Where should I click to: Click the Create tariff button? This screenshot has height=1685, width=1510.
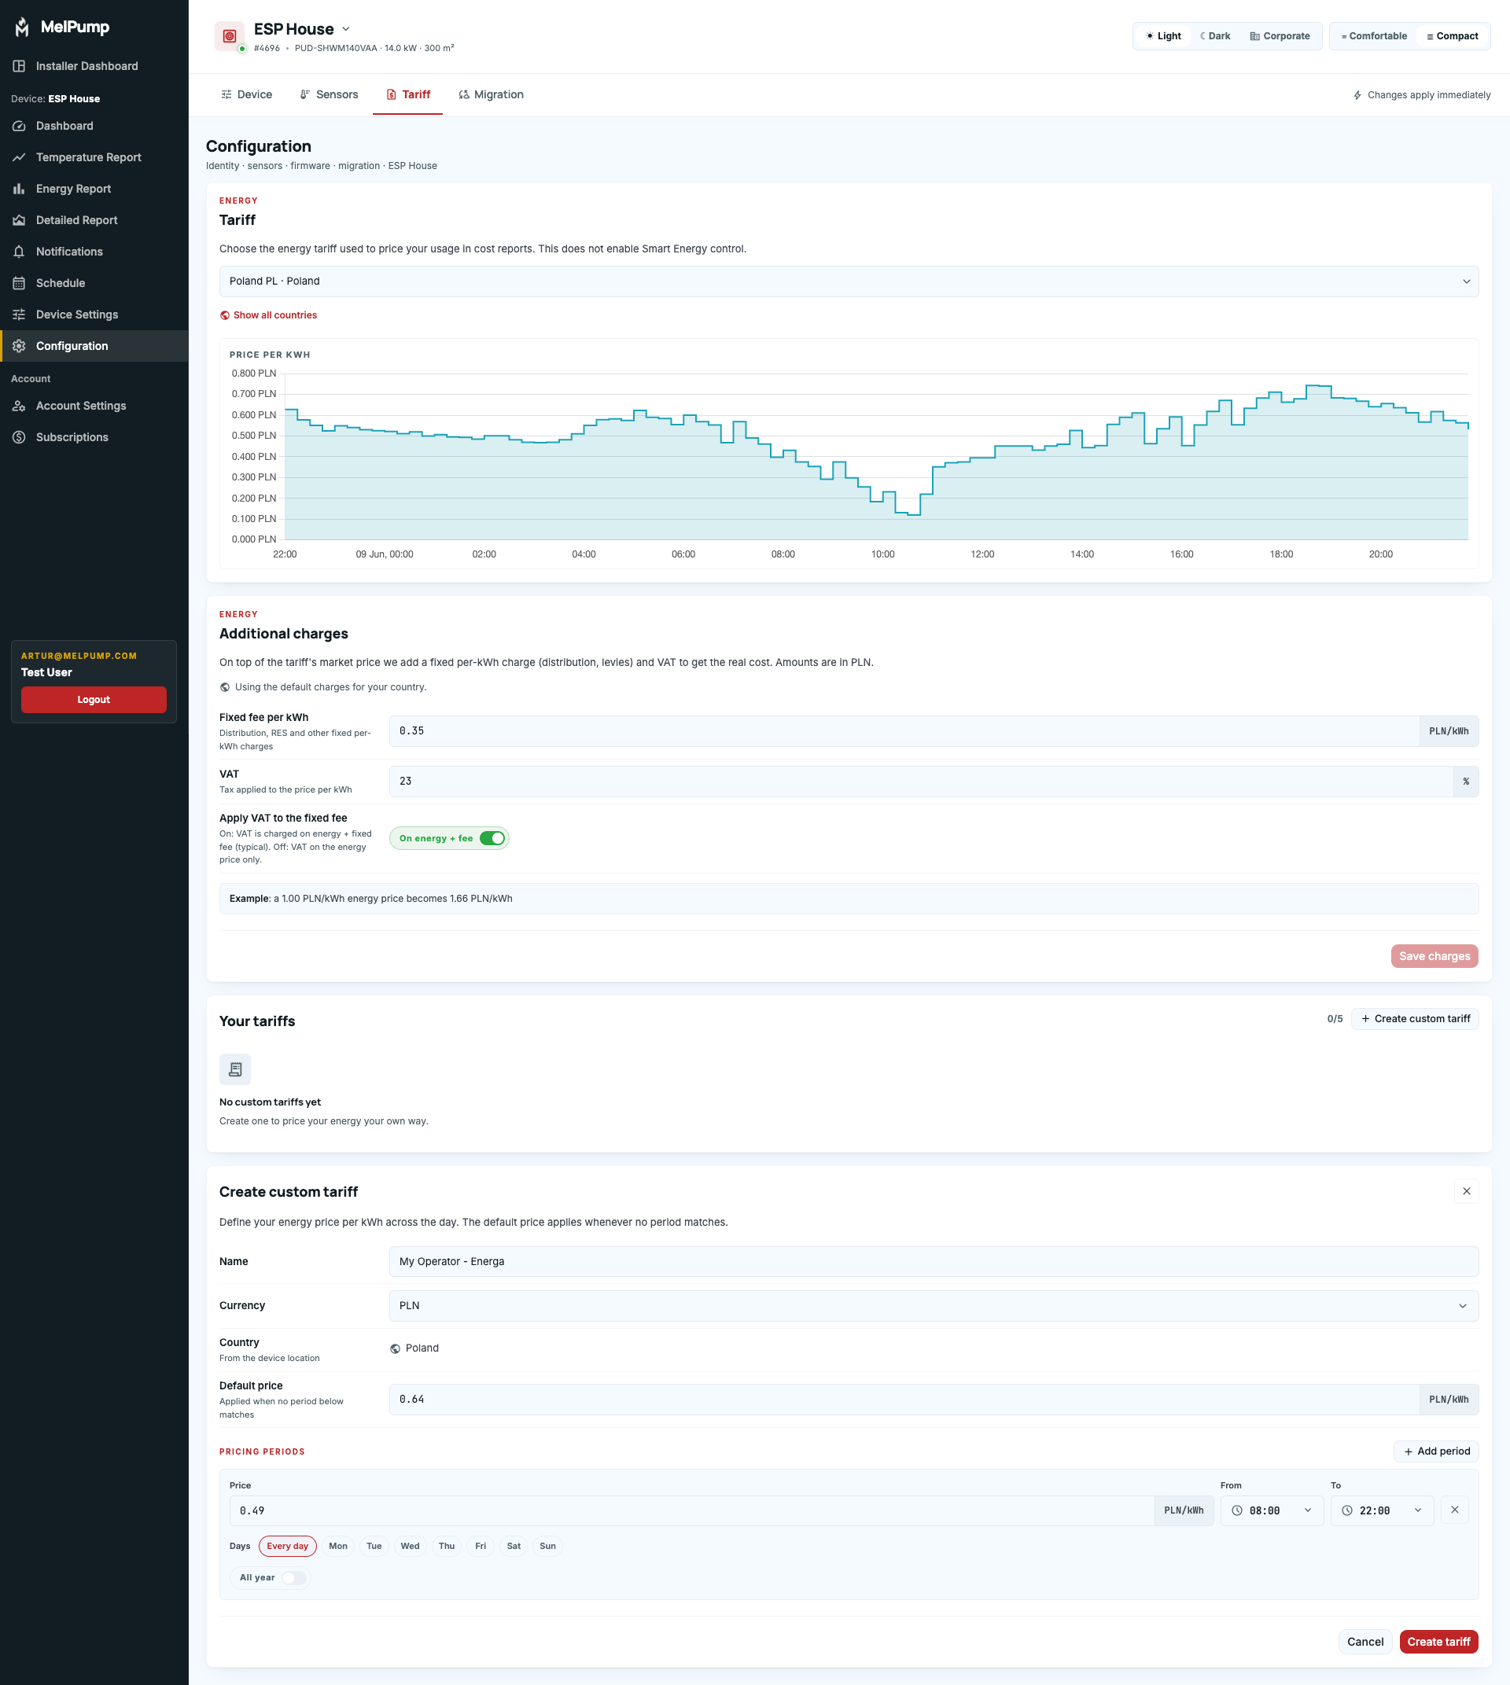[x=1438, y=1643]
